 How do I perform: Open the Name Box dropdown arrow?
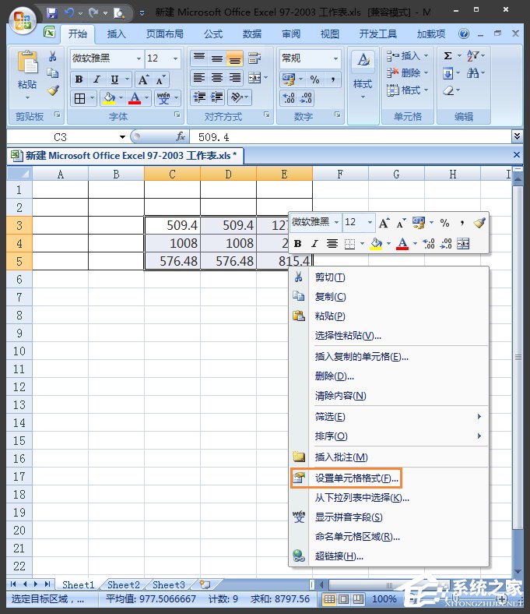(122, 137)
